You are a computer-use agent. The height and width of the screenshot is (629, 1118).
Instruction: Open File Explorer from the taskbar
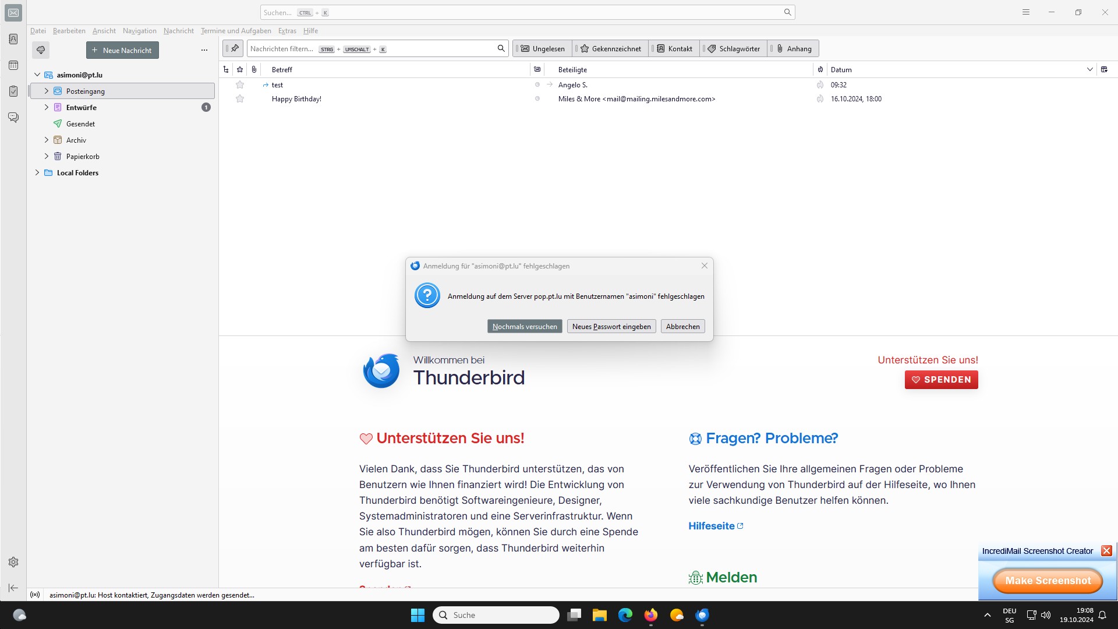tap(600, 615)
